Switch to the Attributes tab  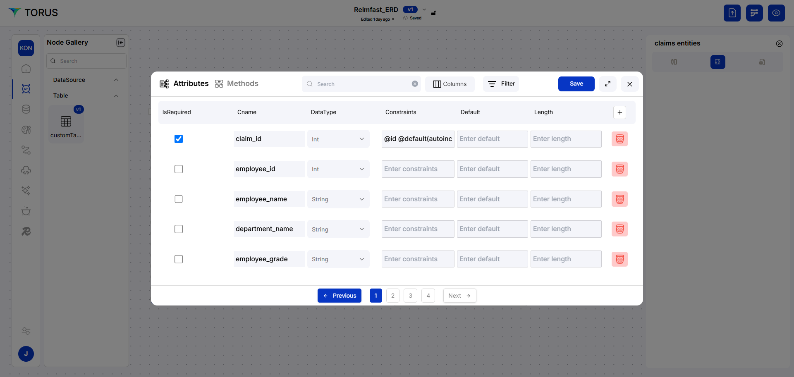[x=191, y=84]
